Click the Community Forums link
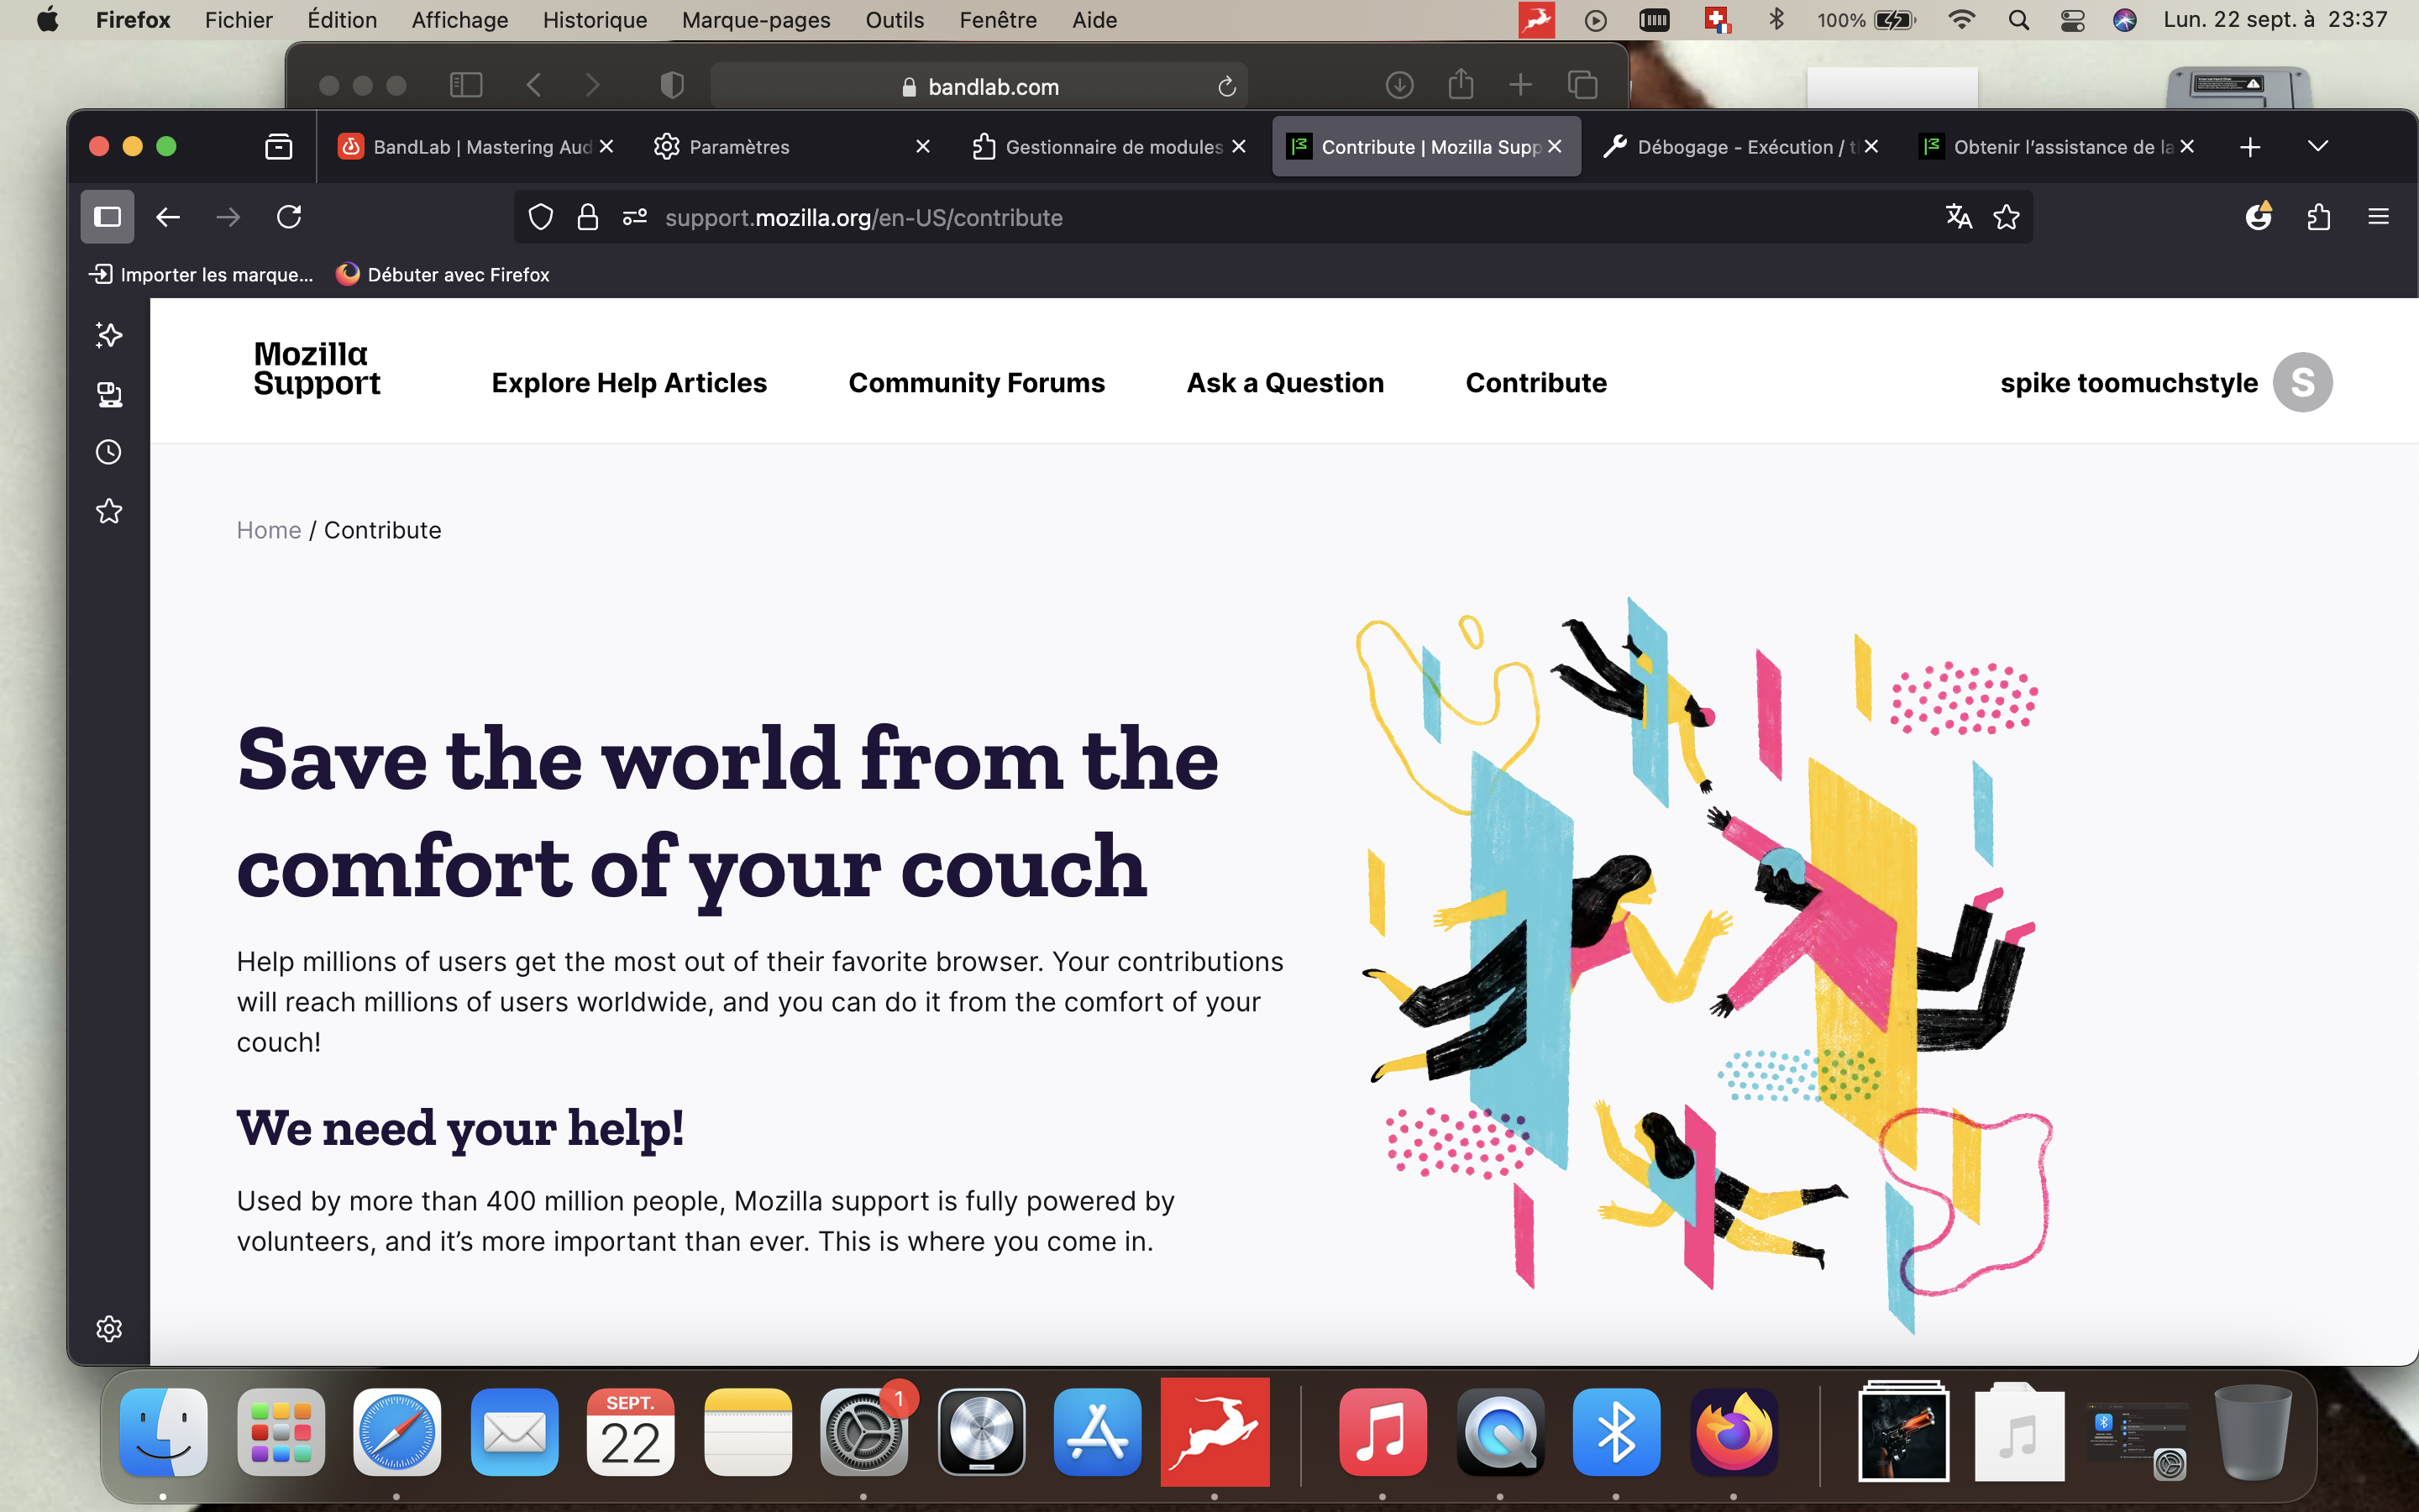Image resolution: width=2419 pixels, height=1512 pixels. click(976, 383)
